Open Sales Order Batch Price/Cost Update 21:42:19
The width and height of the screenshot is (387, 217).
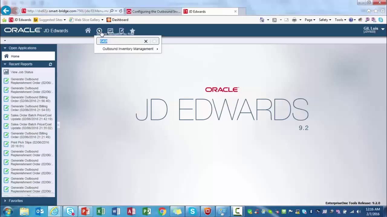click(x=31, y=117)
